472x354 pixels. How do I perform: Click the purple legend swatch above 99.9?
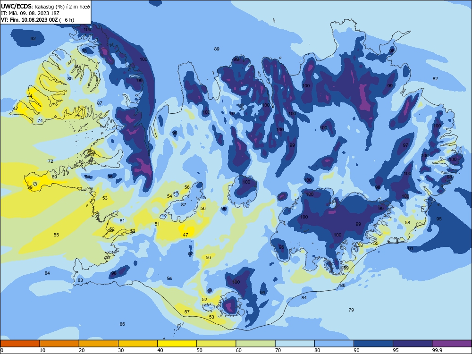click(x=452, y=344)
